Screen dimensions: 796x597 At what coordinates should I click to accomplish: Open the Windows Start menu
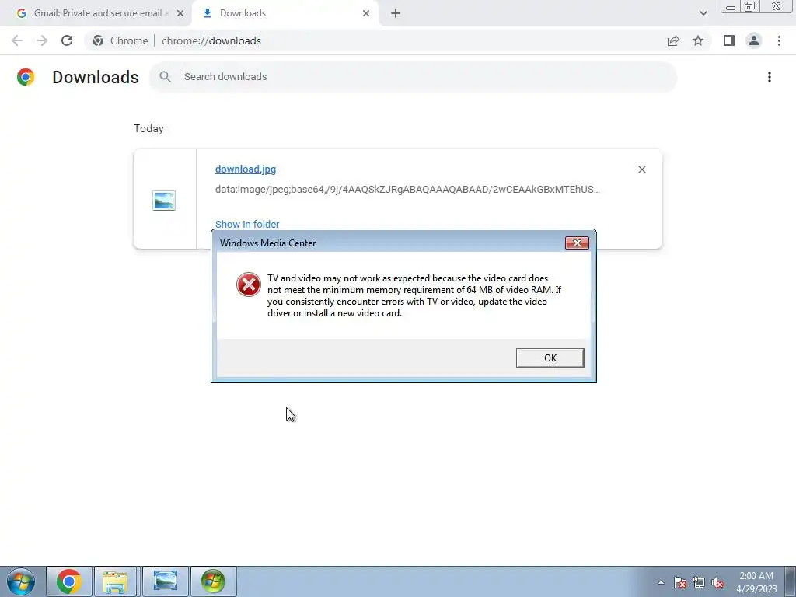pyautogui.click(x=21, y=581)
